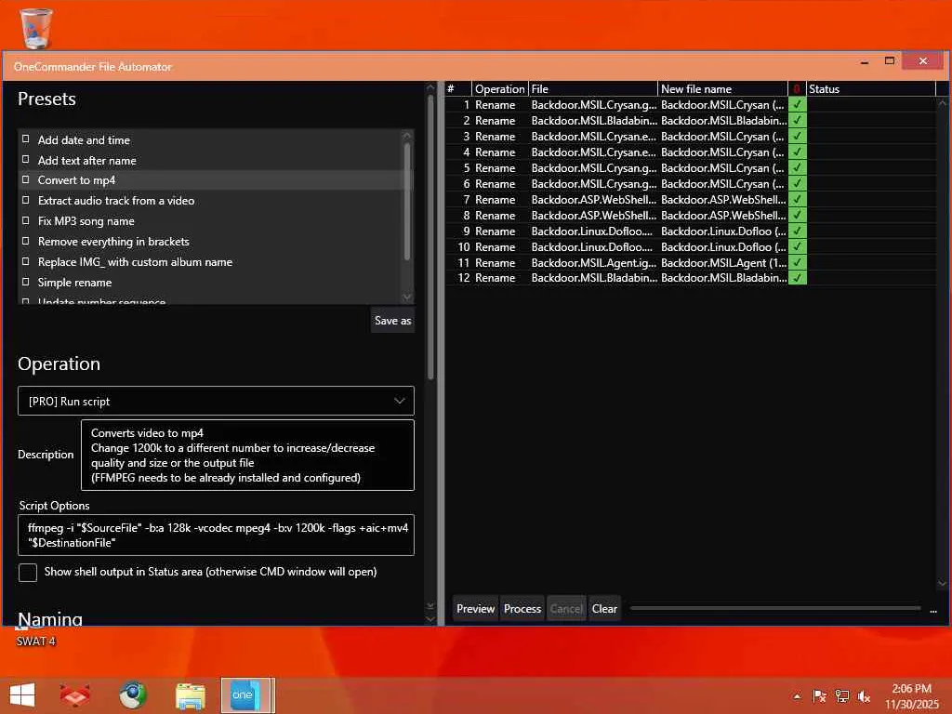Click the green checkmark in row 7
The image size is (952, 714).
[797, 199]
